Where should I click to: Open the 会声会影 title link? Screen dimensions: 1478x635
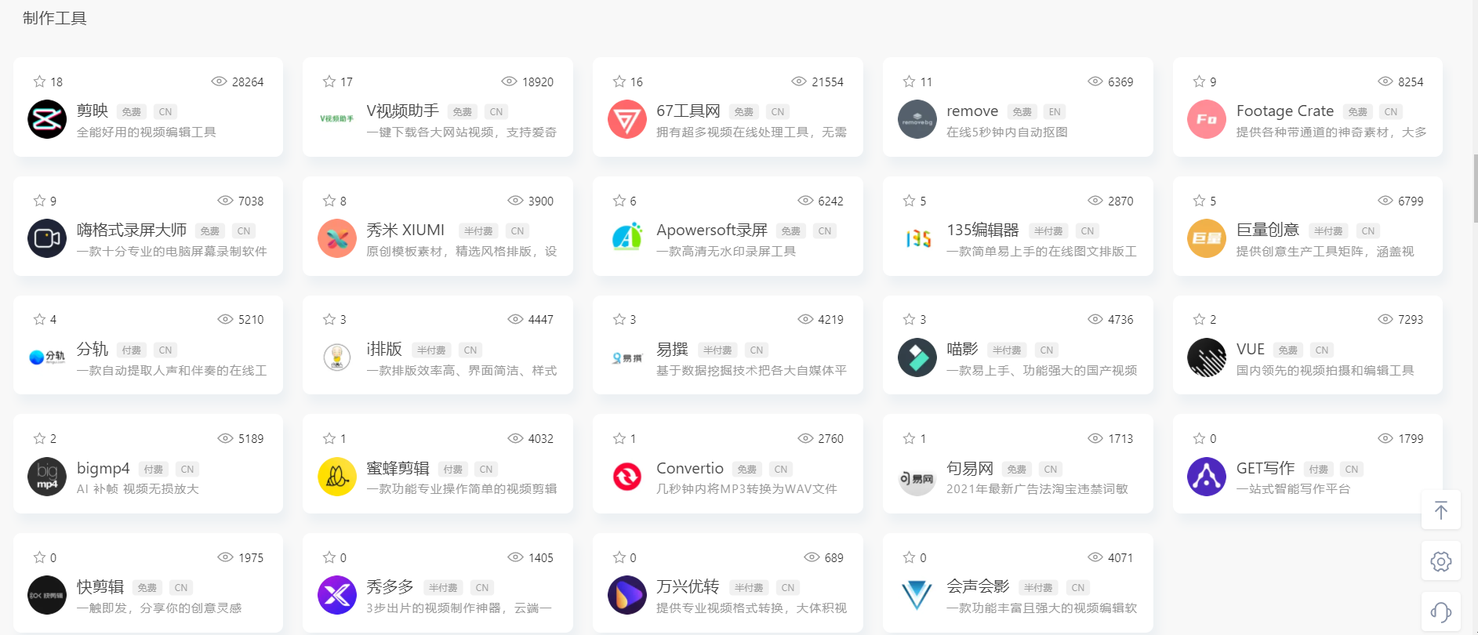[x=978, y=587]
